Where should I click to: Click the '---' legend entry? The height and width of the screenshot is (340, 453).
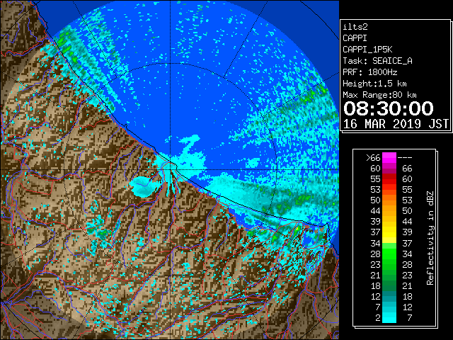[405, 158]
